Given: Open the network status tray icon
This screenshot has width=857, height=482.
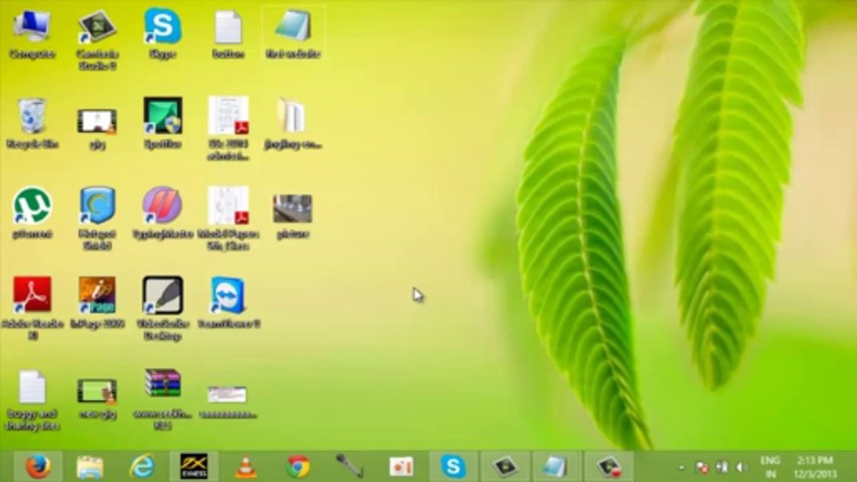Looking at the screenshot, I should (x=722, y=467).
